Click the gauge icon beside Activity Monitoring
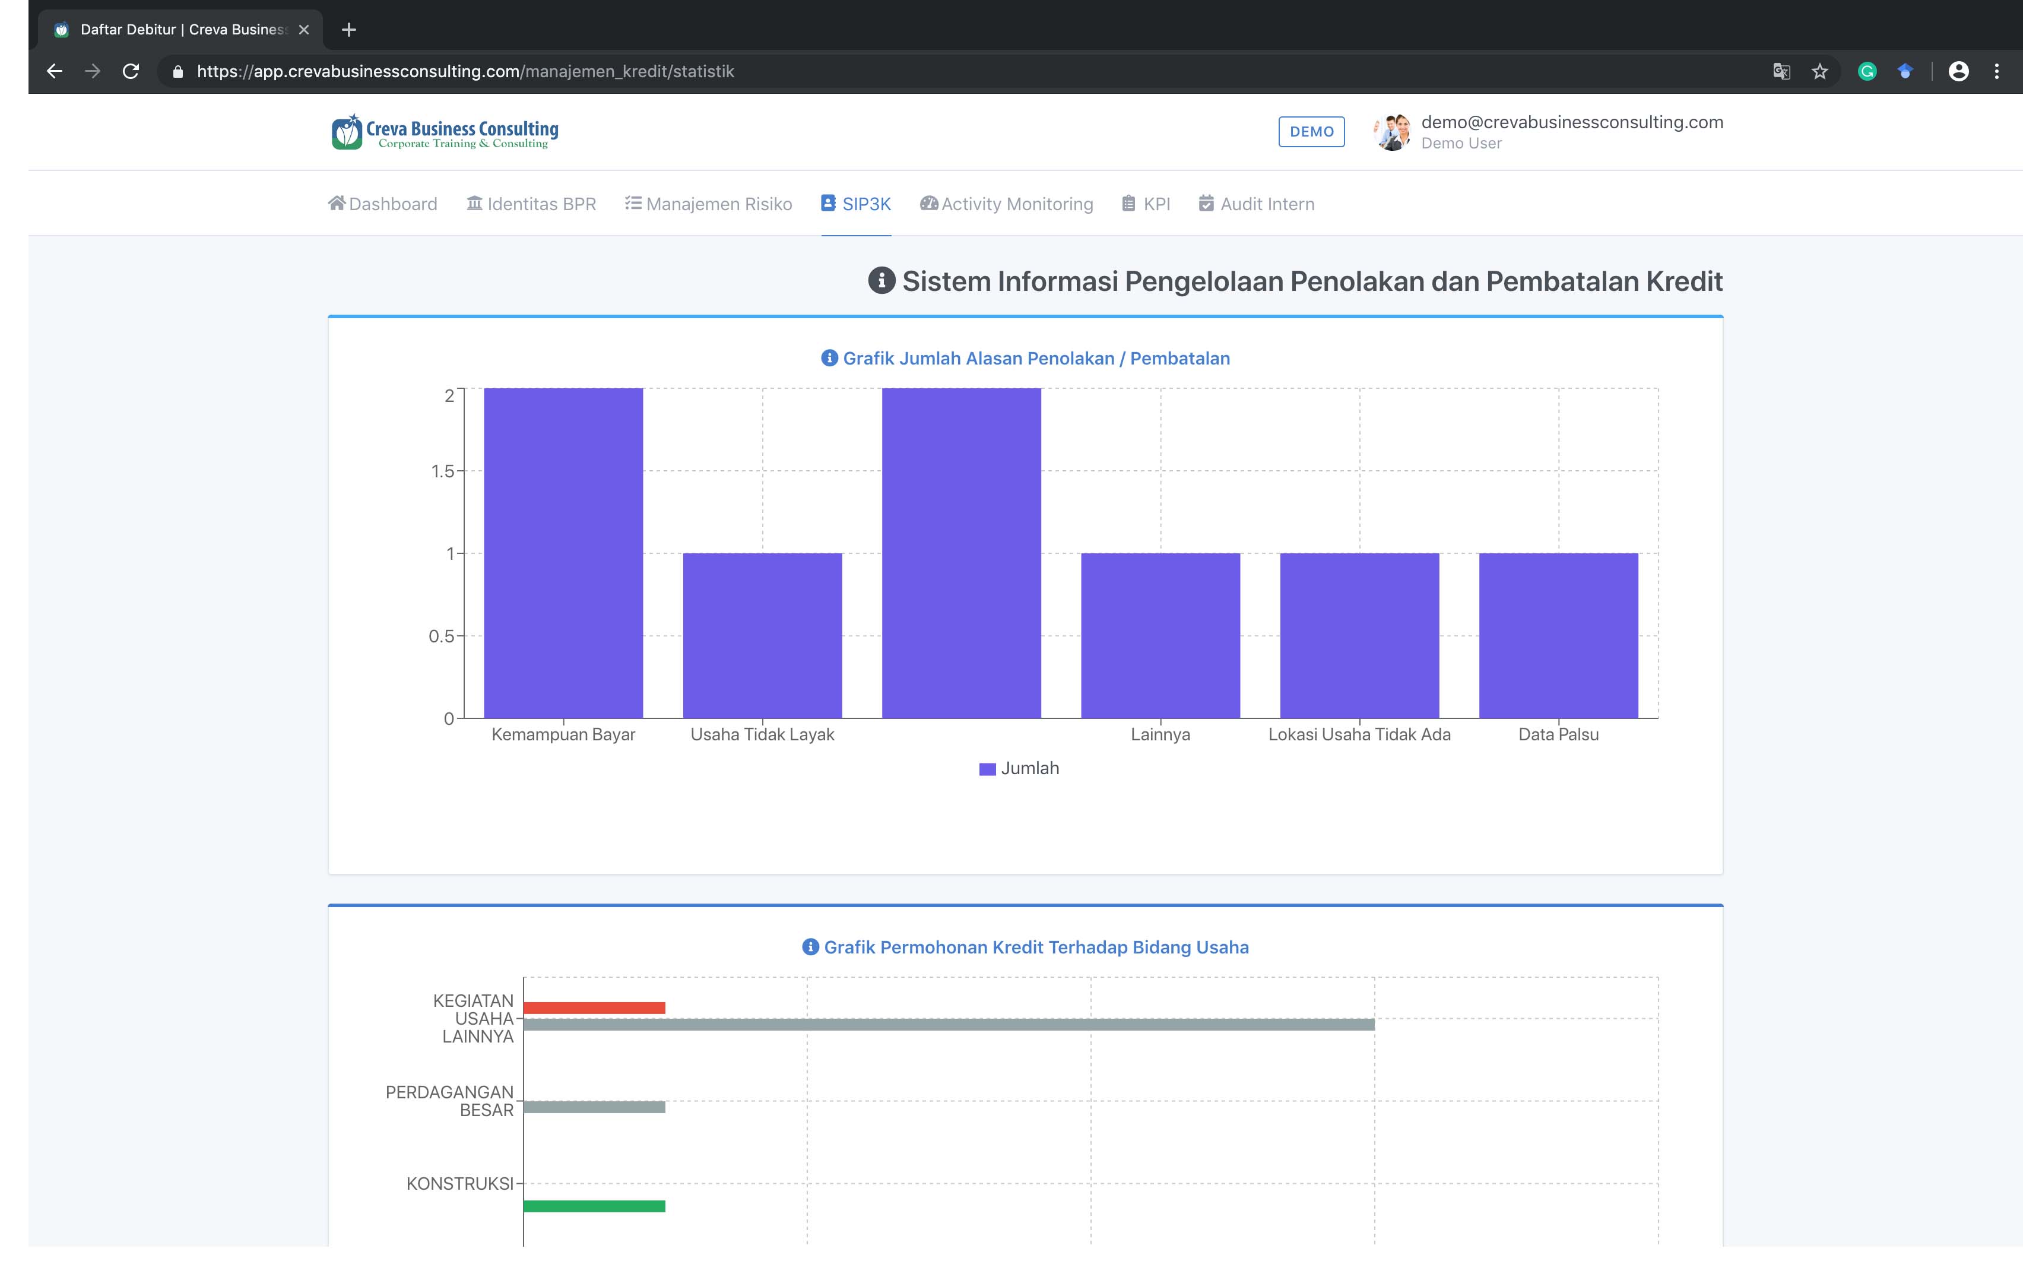2023x1280 pixels. pos(929,204)
